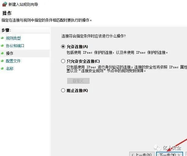Click the green bullet beside 配置文件
Image resolution: width=187 pixels, height=156 pixels.
pyautogui.click(x=2, y=61)
